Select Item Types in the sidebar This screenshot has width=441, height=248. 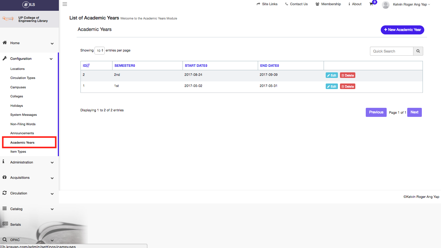point(18,152)
